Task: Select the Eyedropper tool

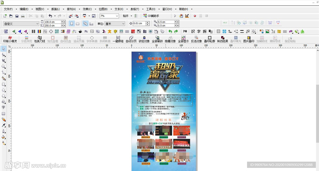Action: [4, 125]
